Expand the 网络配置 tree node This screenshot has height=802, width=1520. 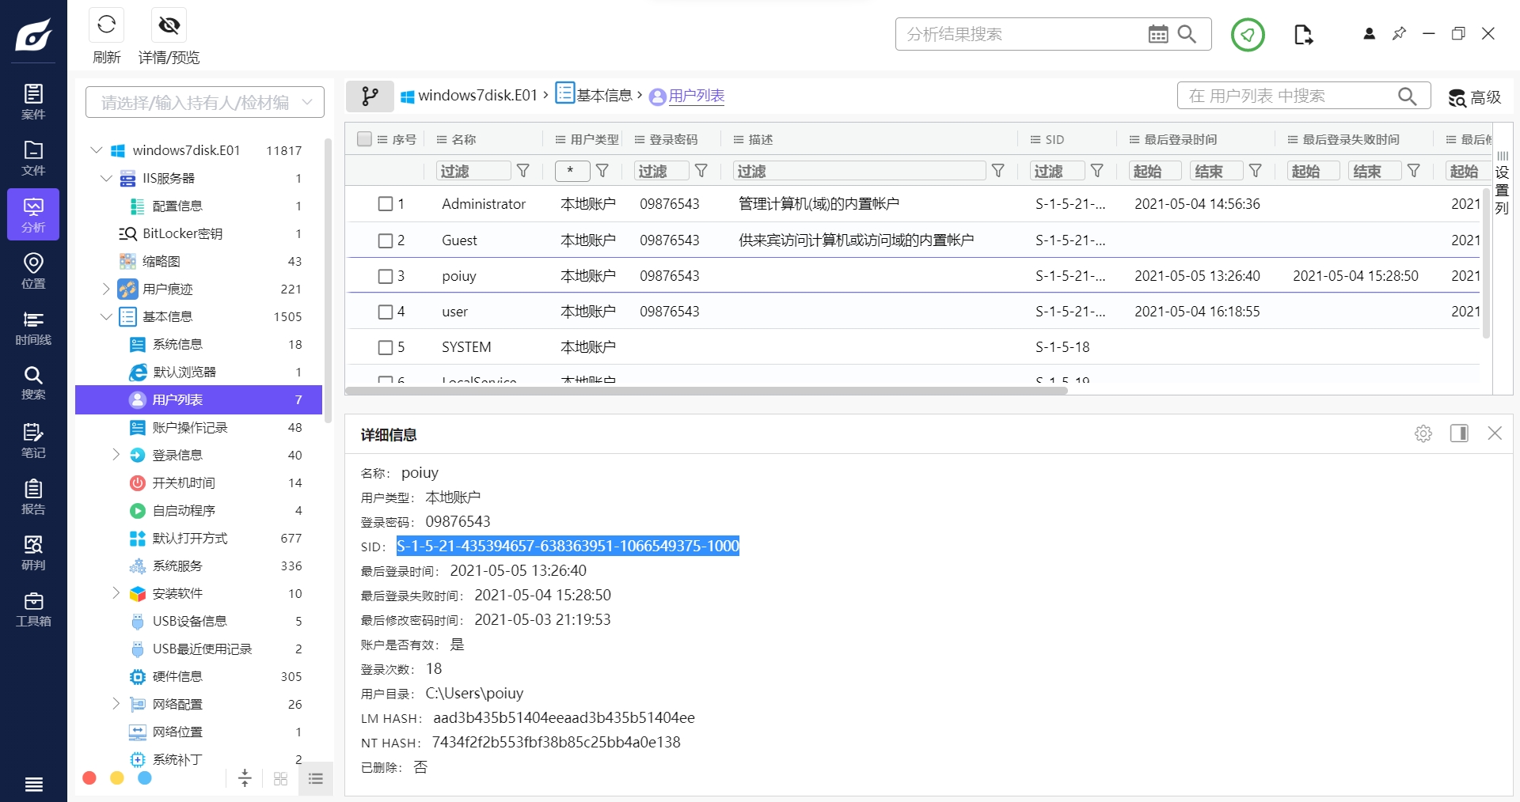[116, 704]
